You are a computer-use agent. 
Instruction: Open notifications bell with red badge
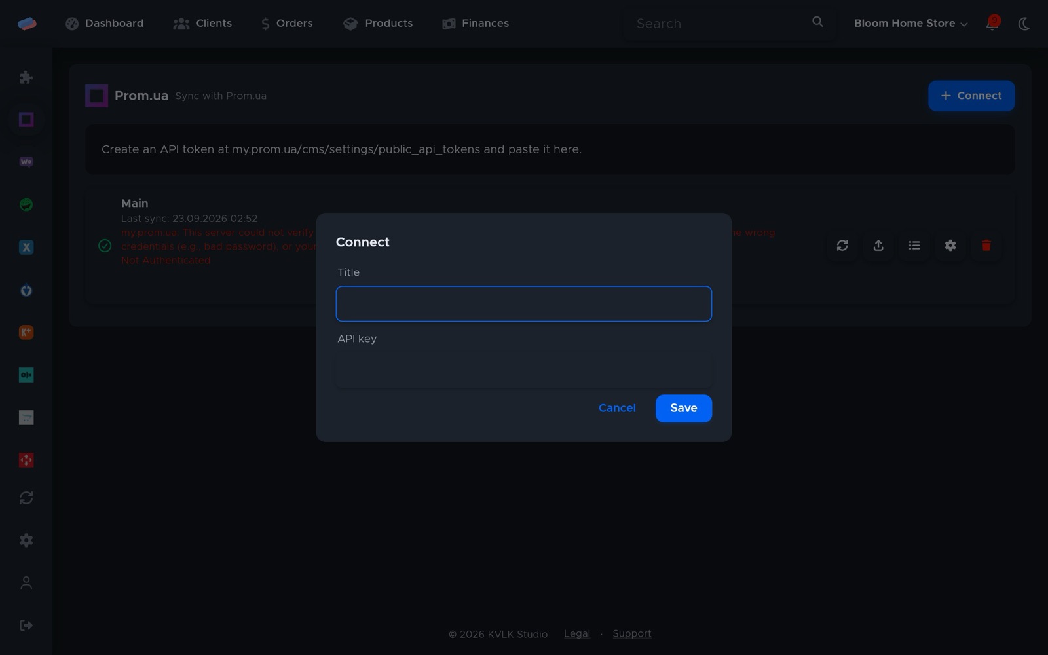pos(992,23)
